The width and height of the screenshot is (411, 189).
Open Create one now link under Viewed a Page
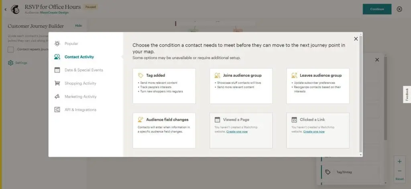tap(237, 131)
